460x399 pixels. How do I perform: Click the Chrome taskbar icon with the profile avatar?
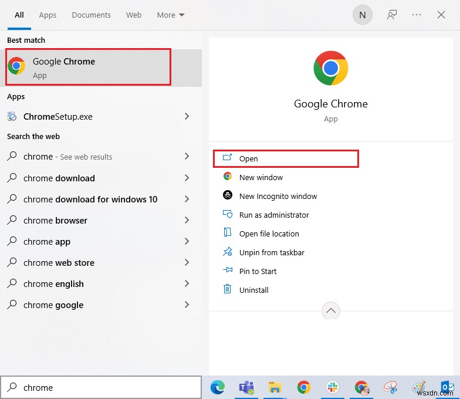point(361,387)
